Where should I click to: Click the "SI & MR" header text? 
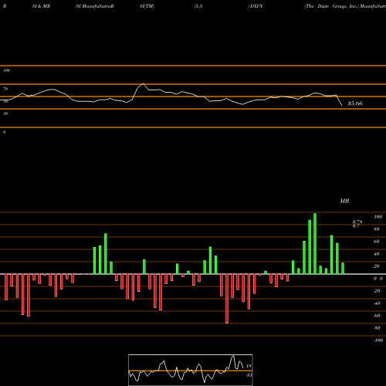tap(41, 6)
